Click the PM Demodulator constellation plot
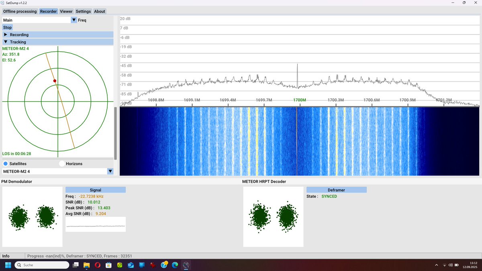 point(33,217)
